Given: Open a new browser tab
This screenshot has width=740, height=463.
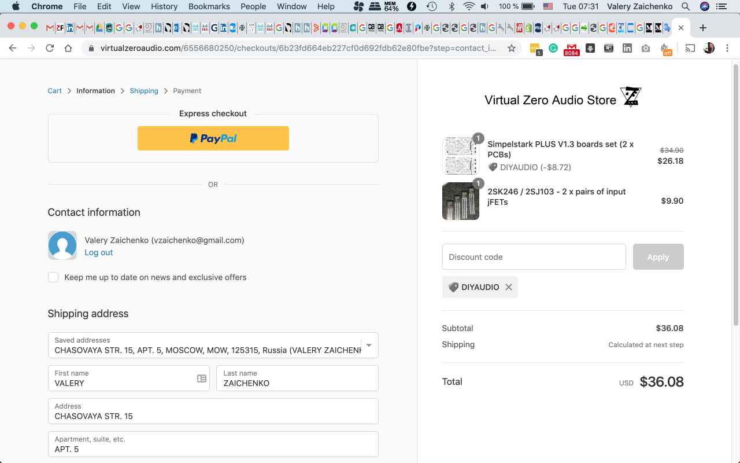Looking at the screenshot, I should click(702, 28).
